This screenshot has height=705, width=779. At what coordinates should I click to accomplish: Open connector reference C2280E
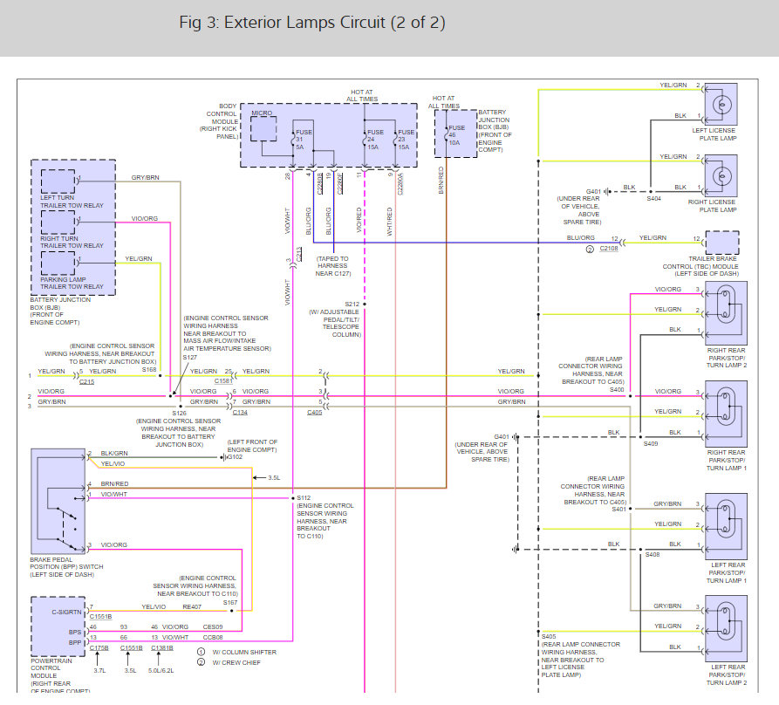pos(340,183)
